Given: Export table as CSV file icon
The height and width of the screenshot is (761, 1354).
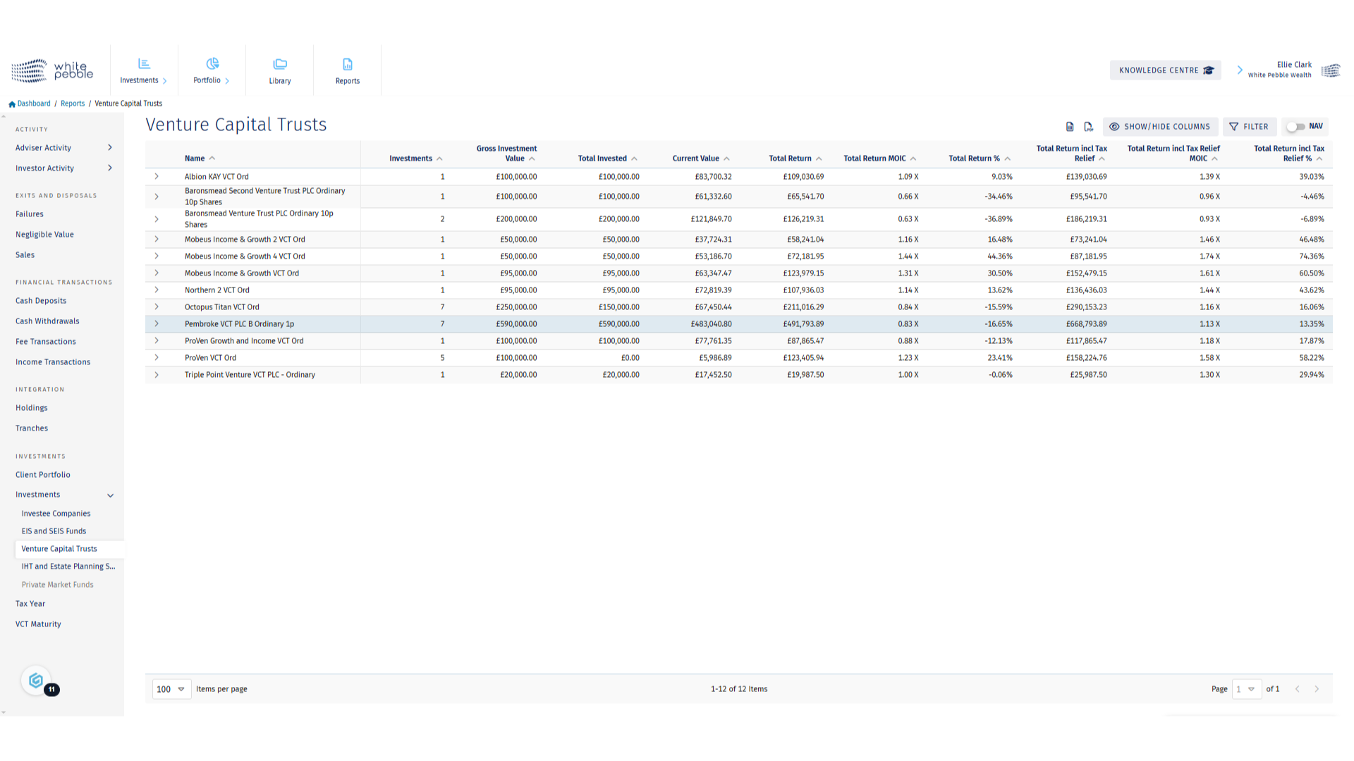Looking at the screenshot, I should point(1070,127).
